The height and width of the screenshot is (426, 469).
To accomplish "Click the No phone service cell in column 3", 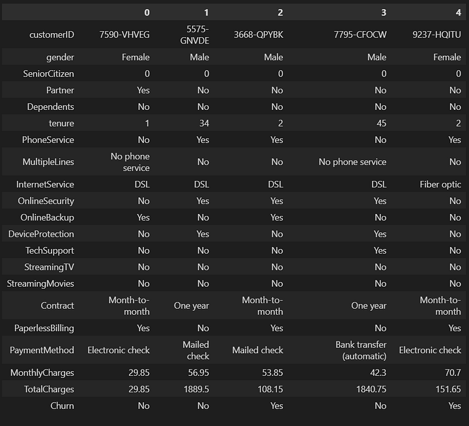I will pyautogui.click(x=352, y=162).
